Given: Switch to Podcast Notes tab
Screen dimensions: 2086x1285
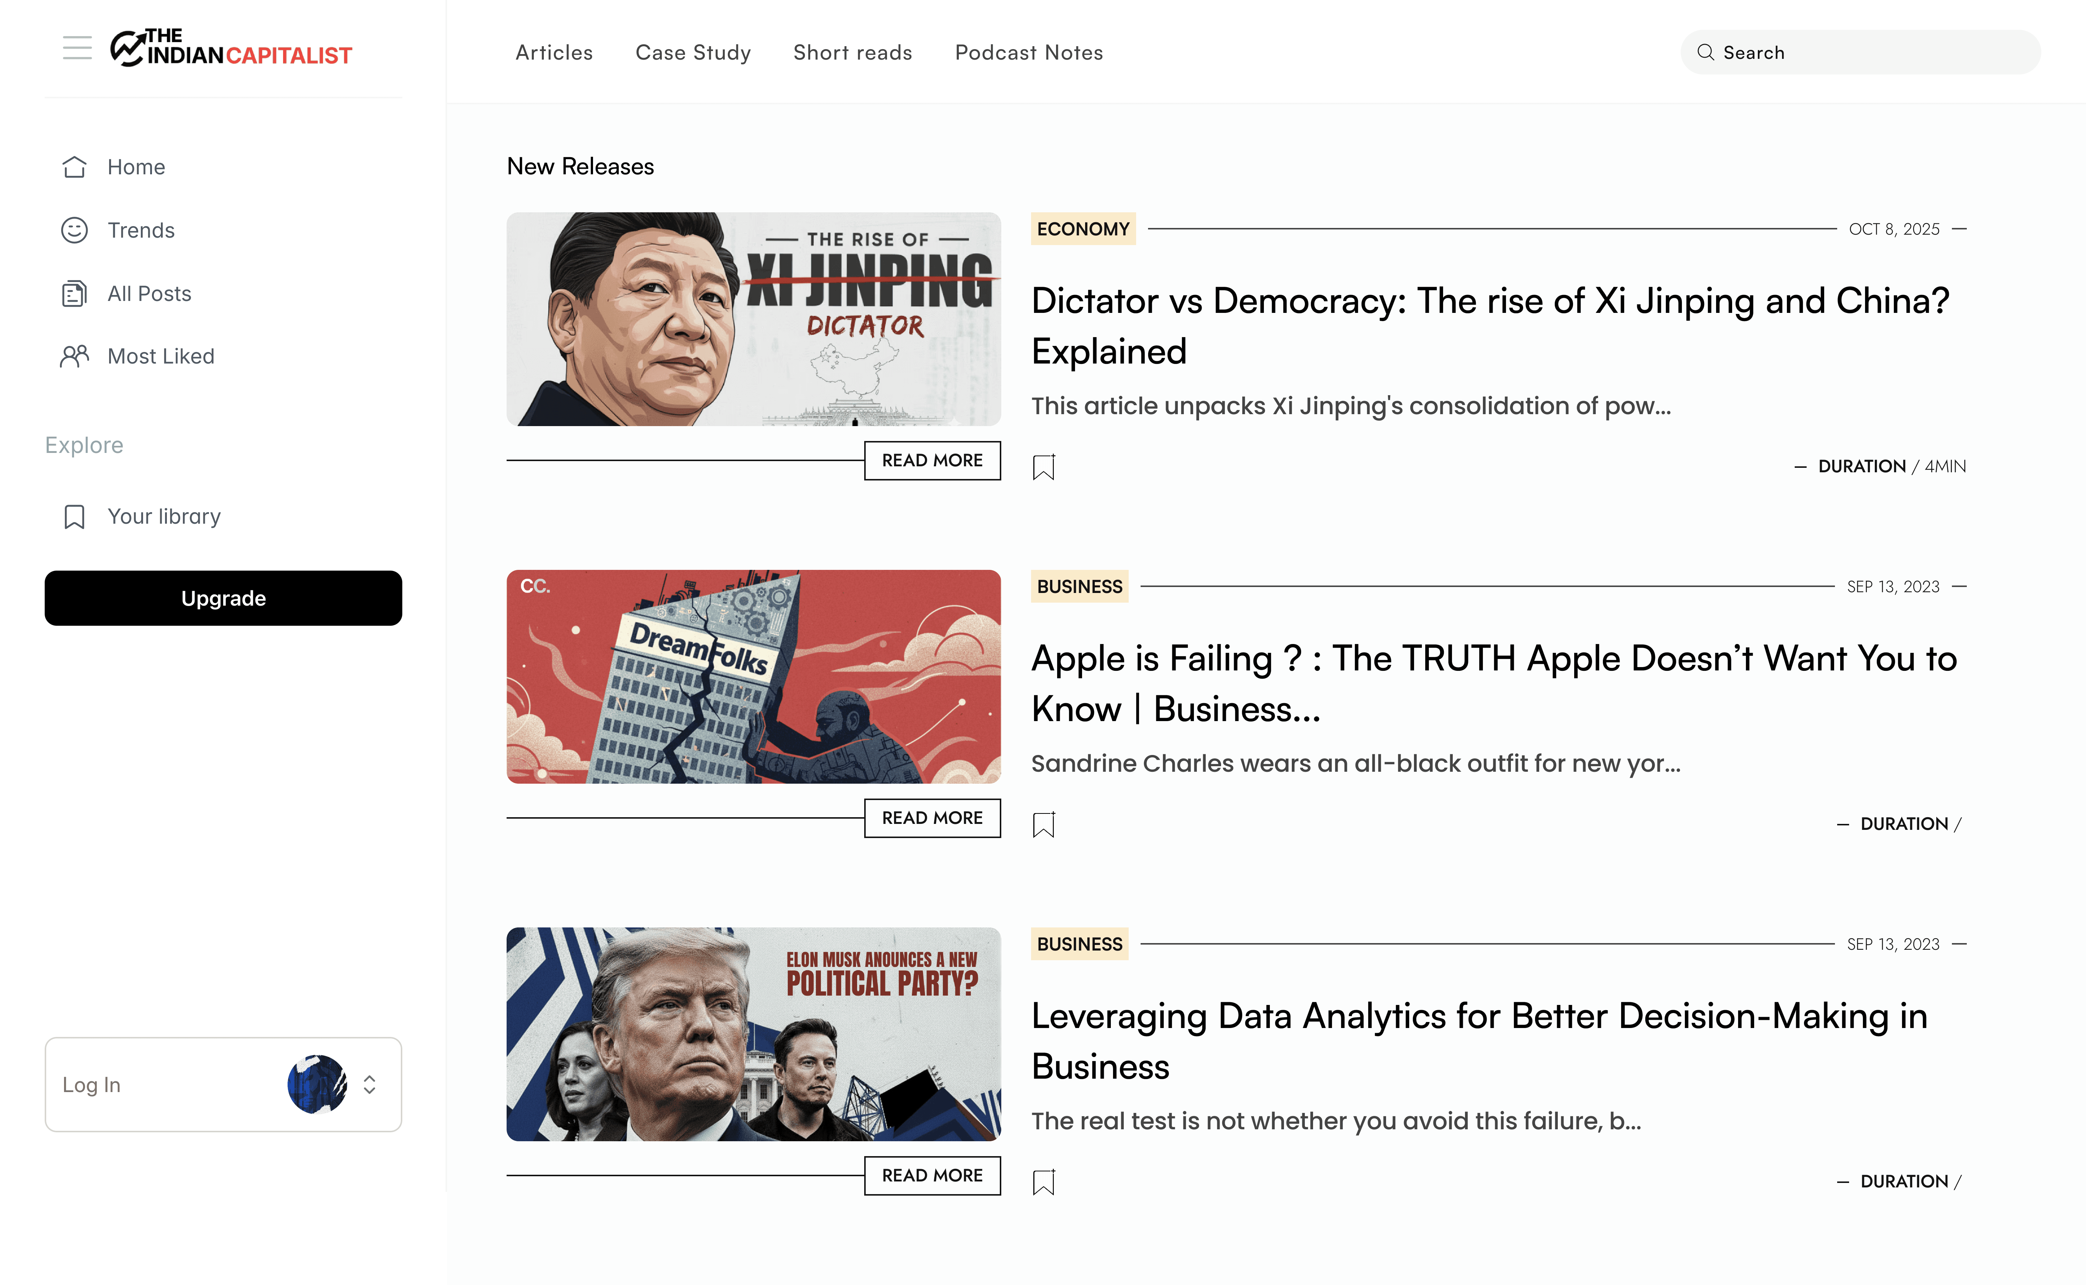Looking at the screenshot, I should pyautogui.click(x=1029, y=53).
